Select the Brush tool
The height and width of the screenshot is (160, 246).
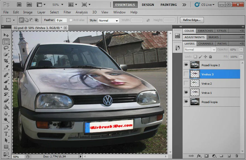(6, 81)
